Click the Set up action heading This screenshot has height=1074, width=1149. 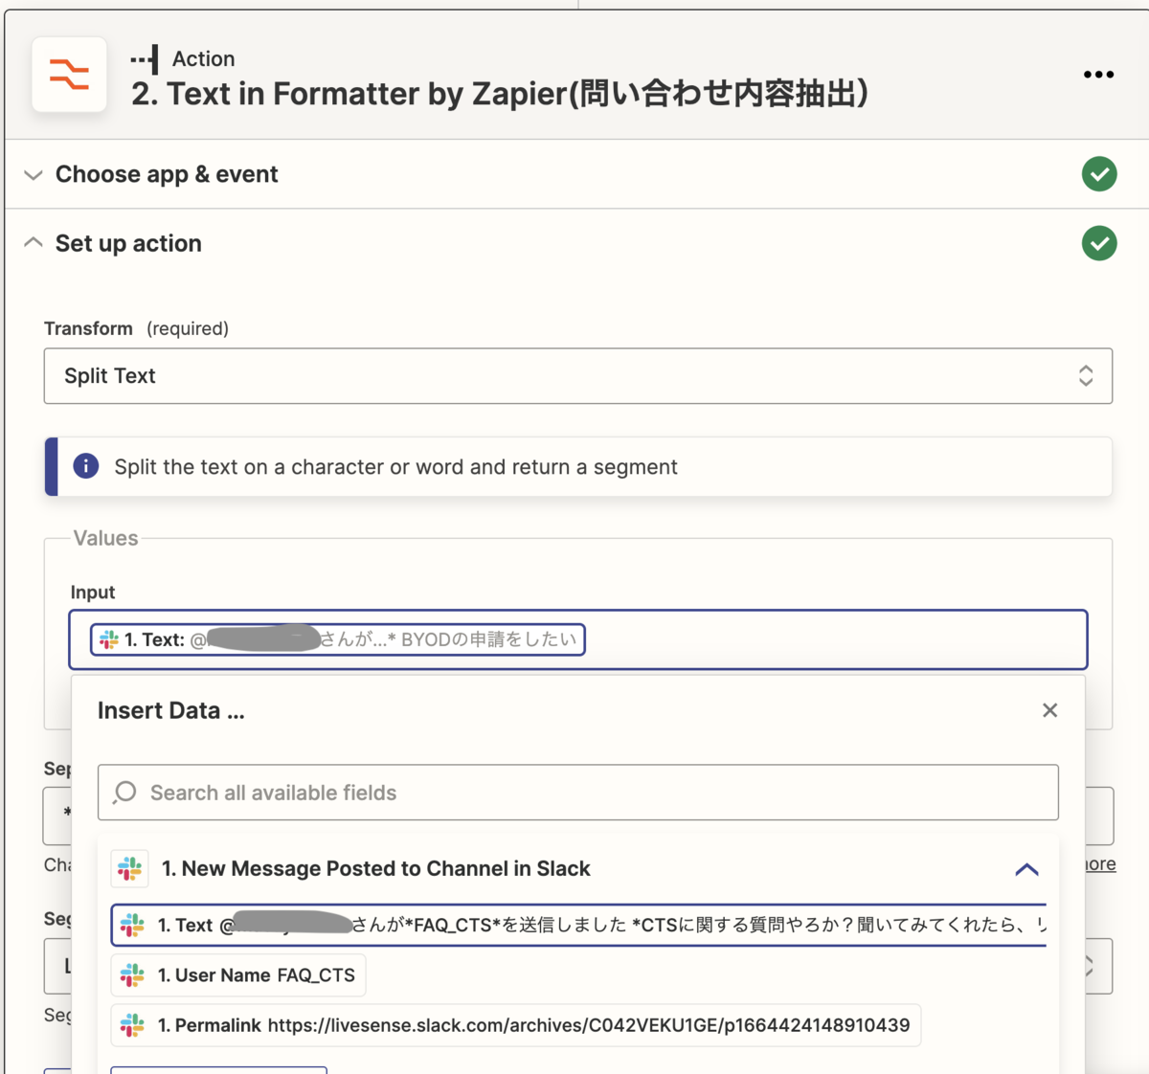pos(128,243)
